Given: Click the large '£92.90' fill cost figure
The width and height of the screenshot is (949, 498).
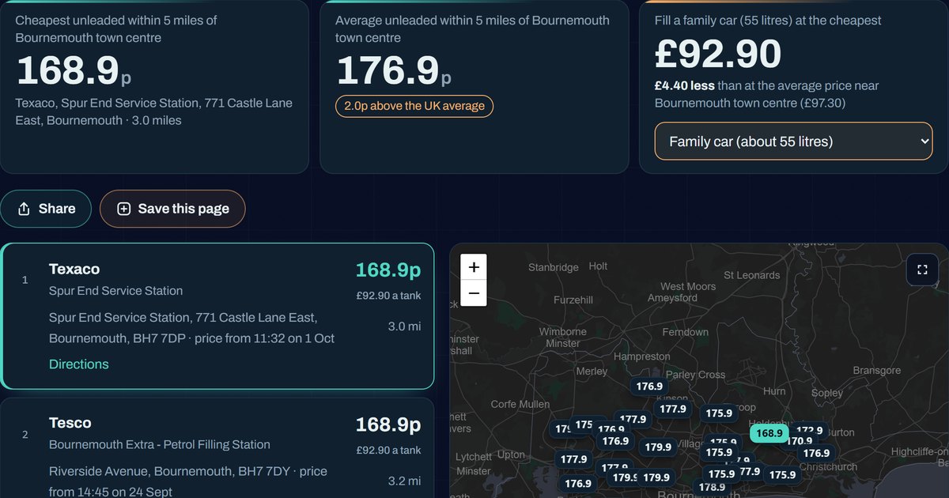Looking at the screenshot, I should tap(718, 55).
